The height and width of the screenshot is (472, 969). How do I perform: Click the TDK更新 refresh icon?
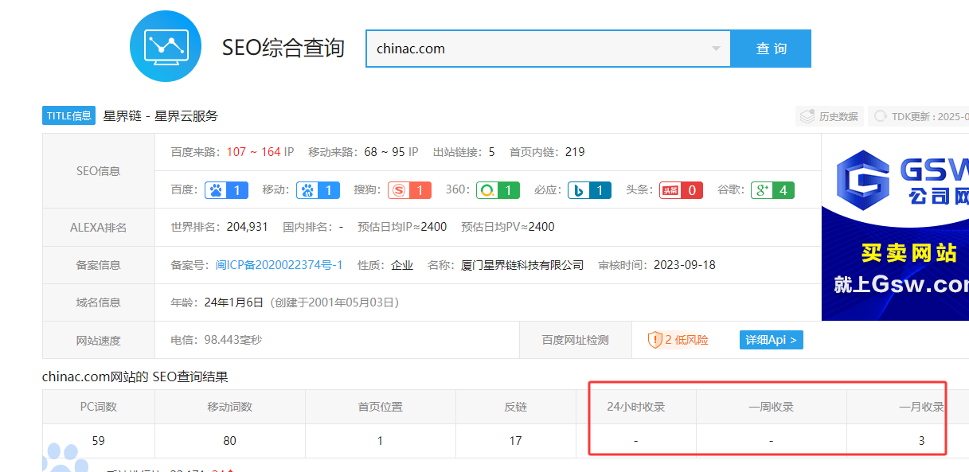click(x=881, y=116)
